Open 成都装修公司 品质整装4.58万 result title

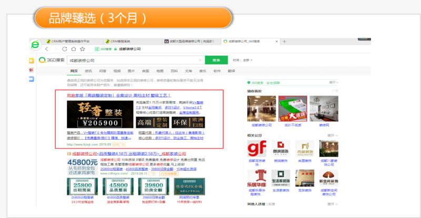[129, 153]
